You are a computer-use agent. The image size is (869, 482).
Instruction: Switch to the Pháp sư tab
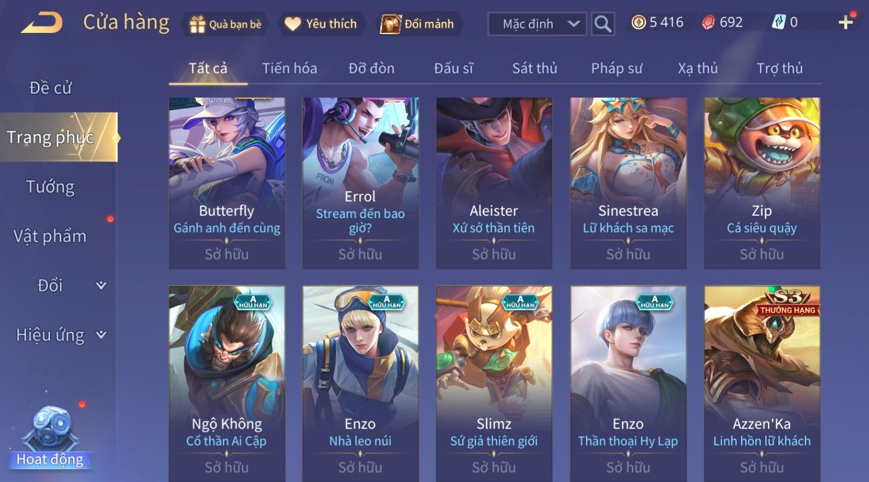click(x=616, y=68)
